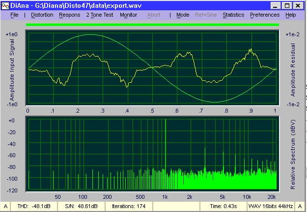Click the +1e-2 residual scale value
The height and width of the screenshot is (212, 307).
click(293, 34)
